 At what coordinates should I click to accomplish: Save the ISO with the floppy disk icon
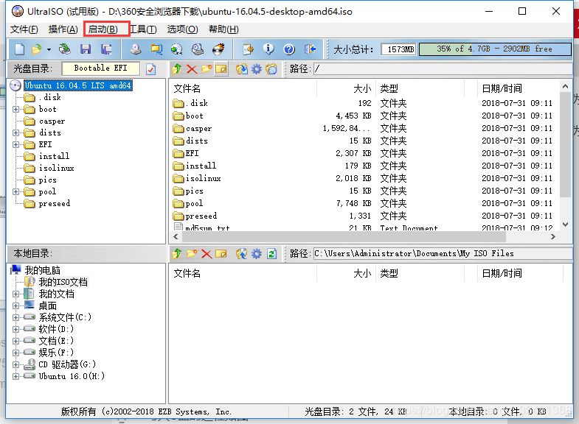(x=86, y=49)
